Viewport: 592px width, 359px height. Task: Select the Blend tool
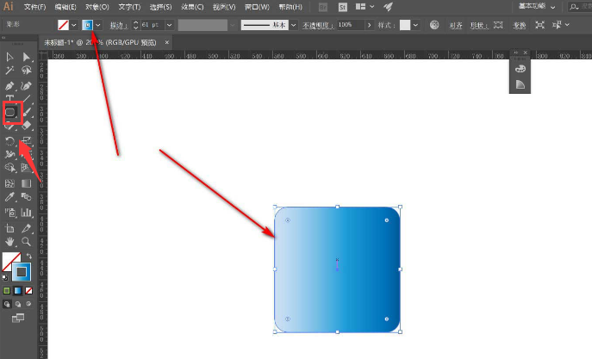pos(26,197)
